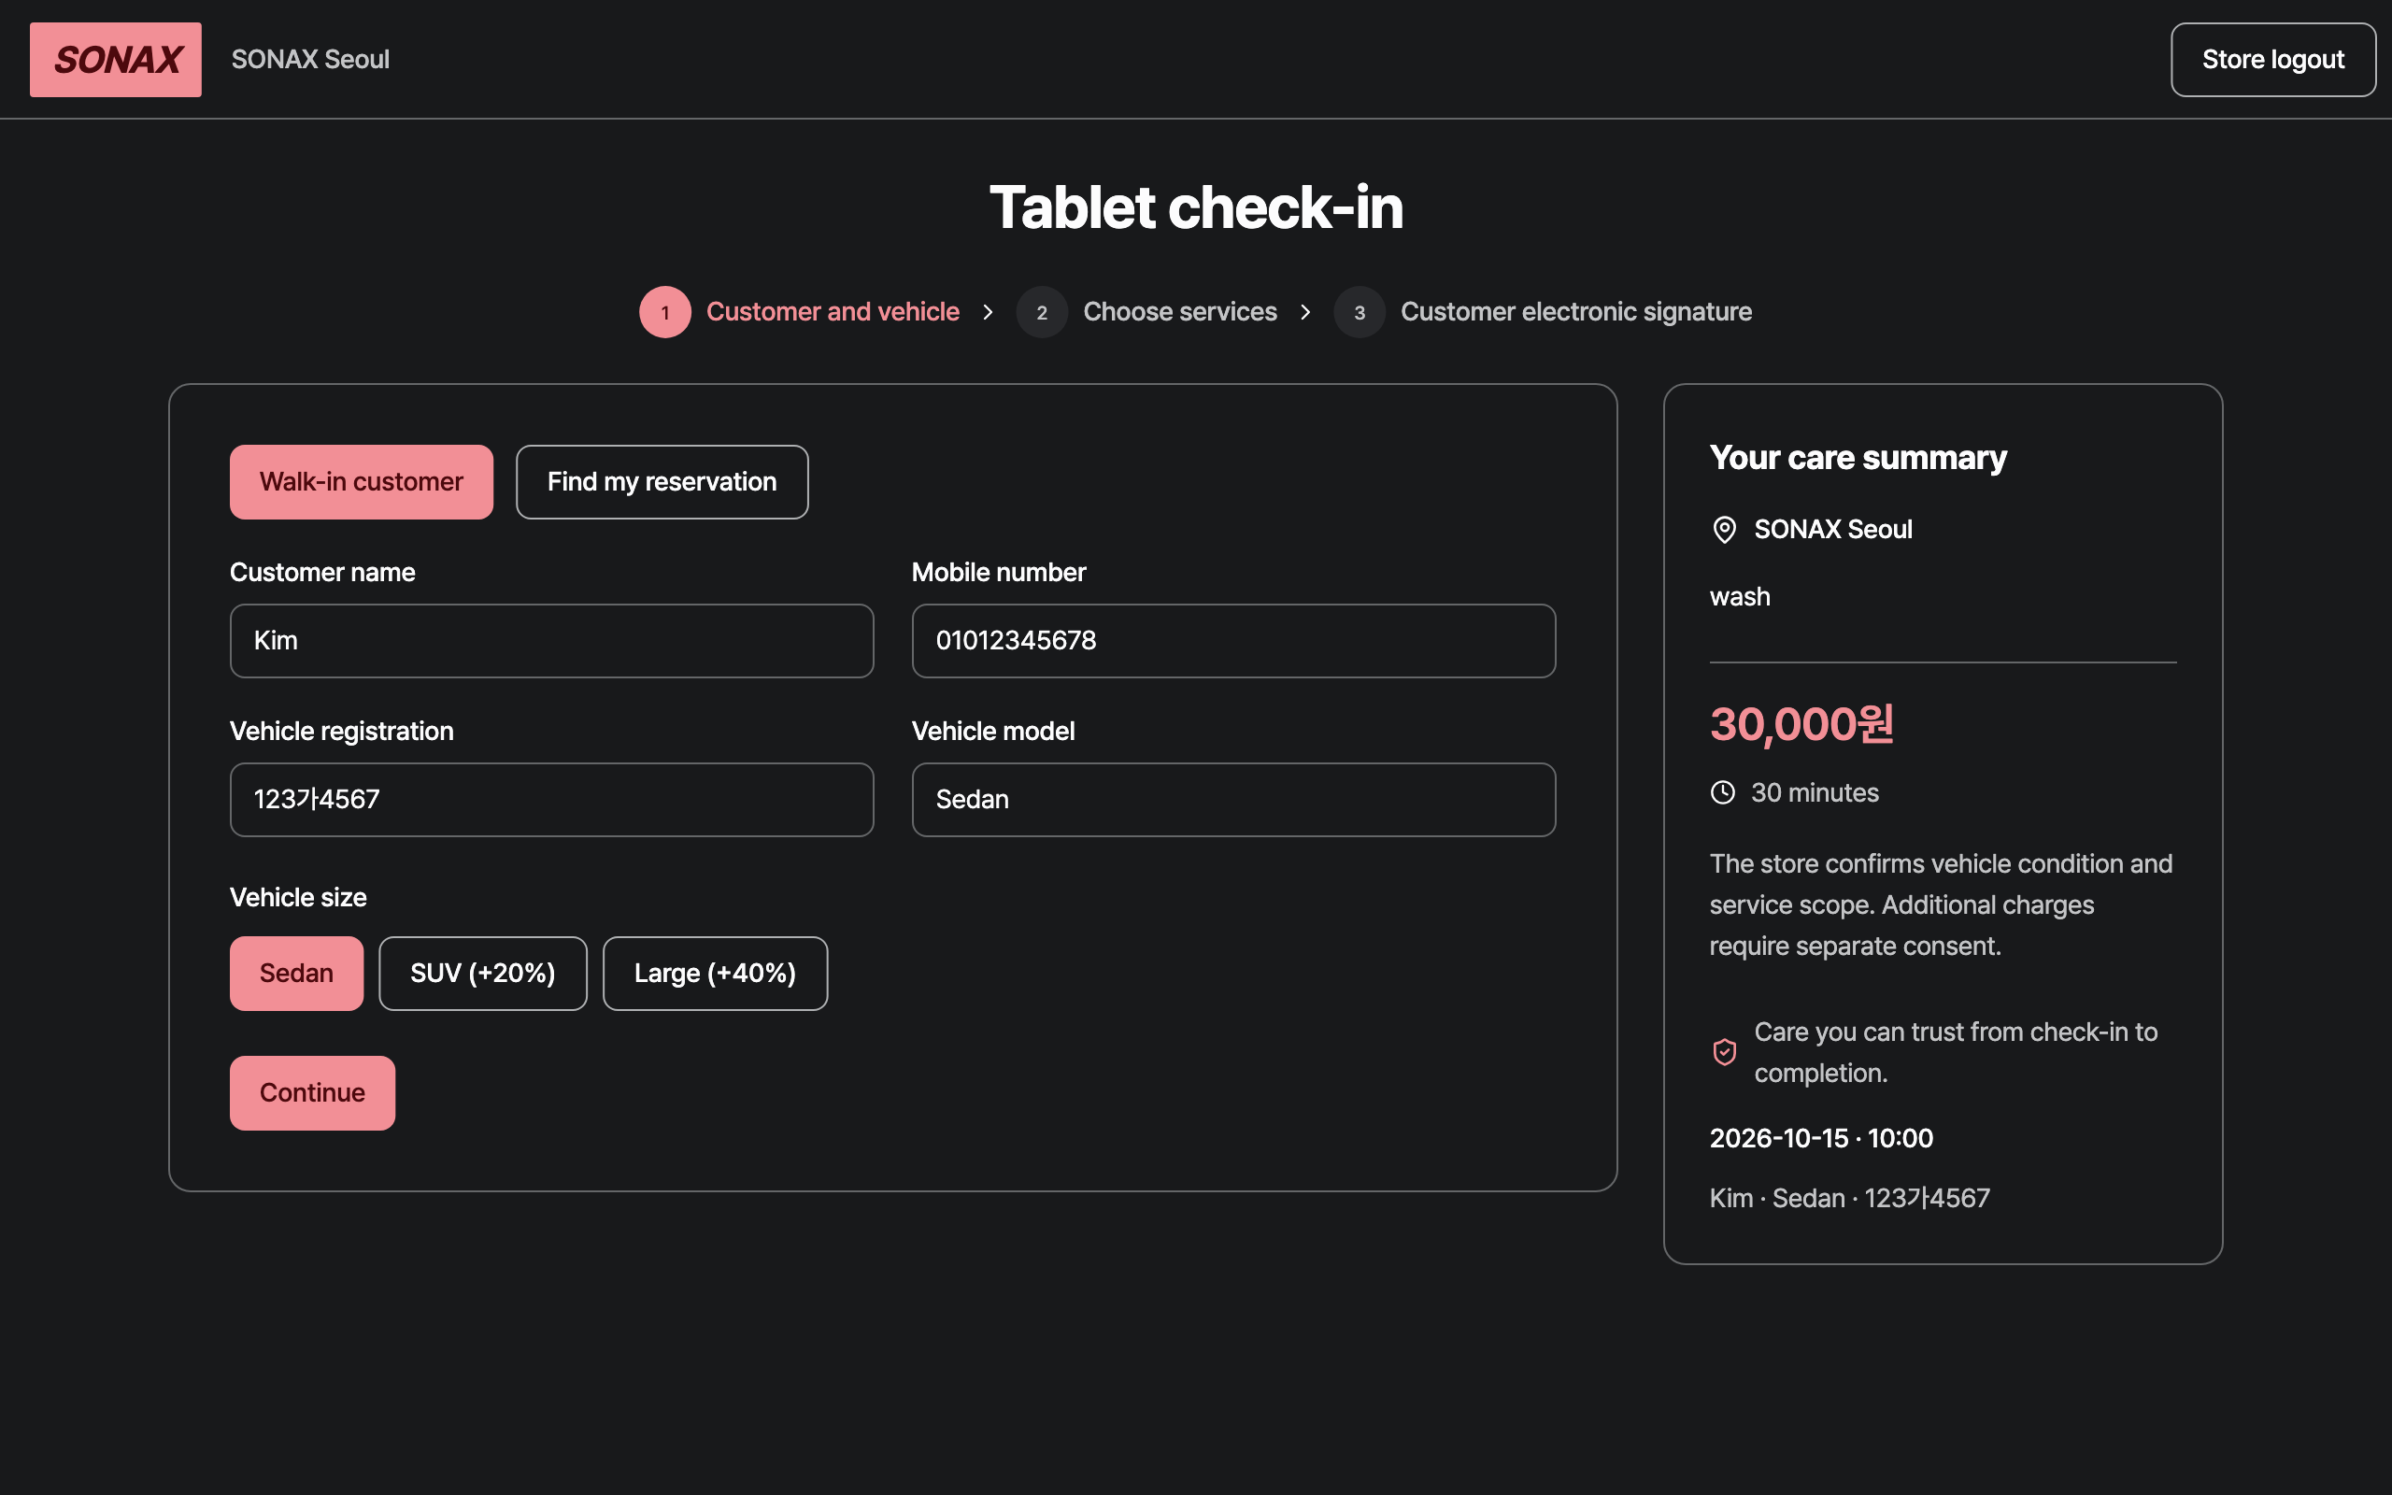Focus the Customer name field
Viewport: 2392px width, 1495px height.
tap(551, 641)
